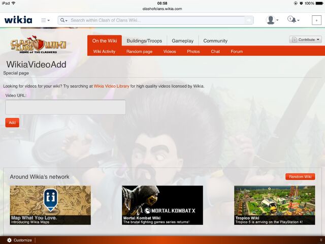Screen dimensions: 325x244
Task: Tap the Wi-Fi status icon
Action: pyautogui.click(x=14, y=3)
